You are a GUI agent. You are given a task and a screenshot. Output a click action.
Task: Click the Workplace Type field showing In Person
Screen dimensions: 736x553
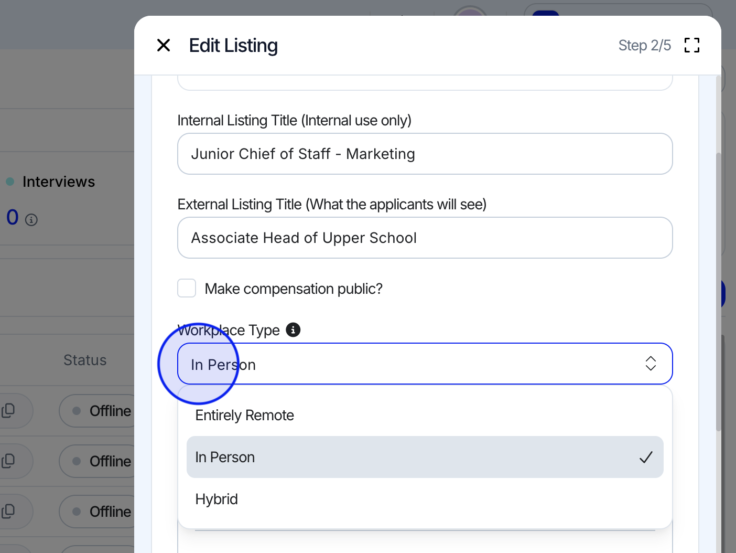(x=409, y=364)
